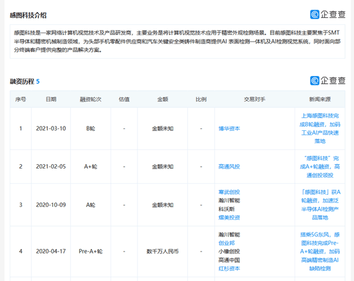
Task: Click 科沃斯 in the A轮 row
Action: (226, 209)
